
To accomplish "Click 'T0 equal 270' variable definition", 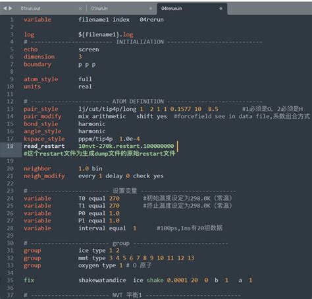I will tap(99, 199).
